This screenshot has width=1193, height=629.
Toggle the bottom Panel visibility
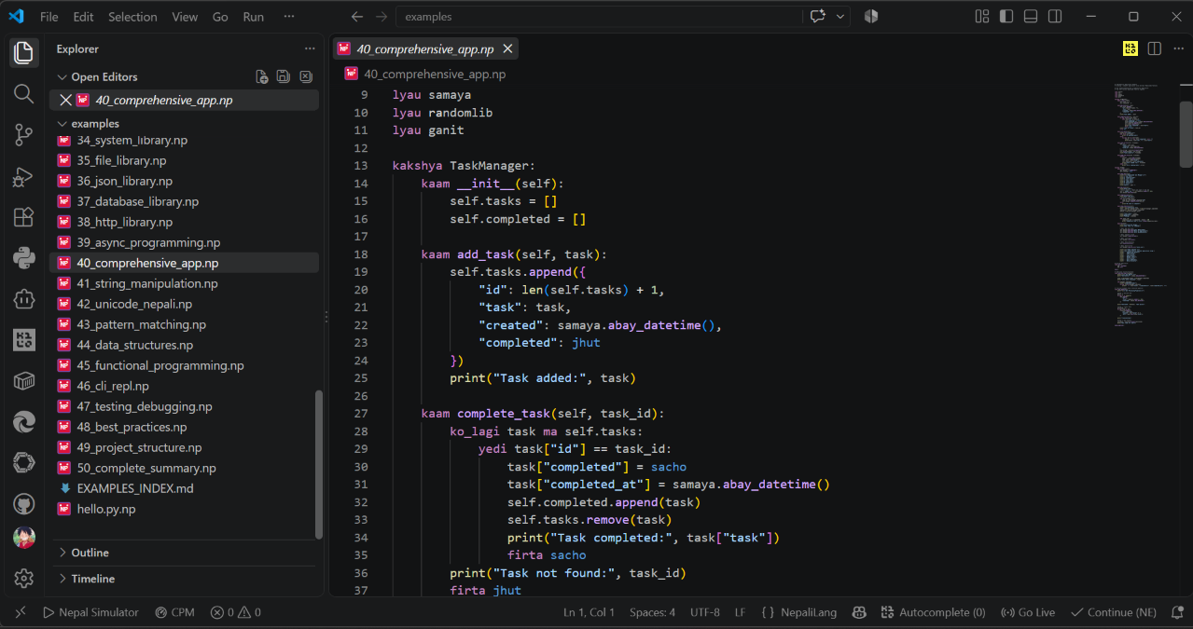click(x=1031, y=17)
